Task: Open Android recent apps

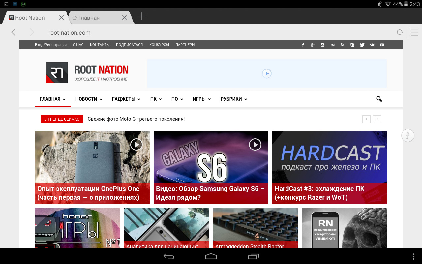Action: click(254, 256)
